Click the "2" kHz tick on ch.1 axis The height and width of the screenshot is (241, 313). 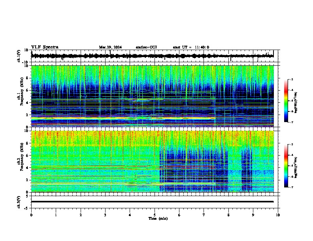coord(27,115)
